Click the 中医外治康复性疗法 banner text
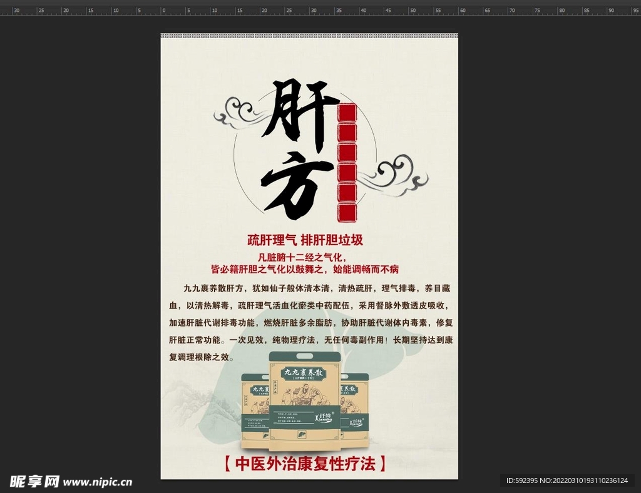 306,462
